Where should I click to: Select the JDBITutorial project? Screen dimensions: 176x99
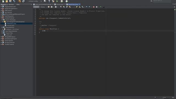pyautogui.click(x=8, y=10)
